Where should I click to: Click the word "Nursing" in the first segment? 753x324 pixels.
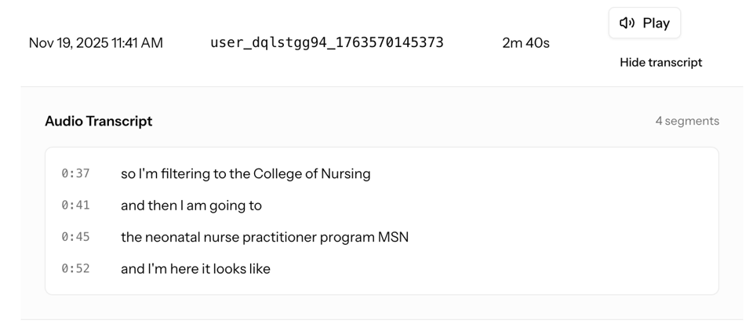(345, 173)
